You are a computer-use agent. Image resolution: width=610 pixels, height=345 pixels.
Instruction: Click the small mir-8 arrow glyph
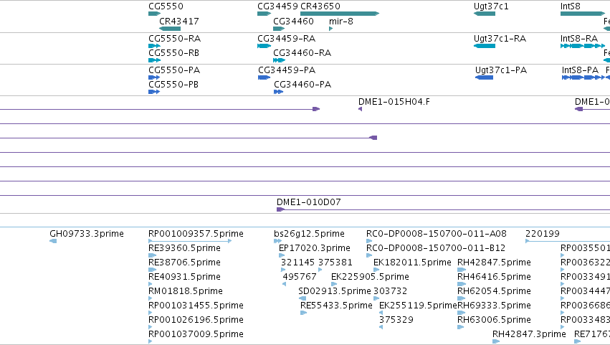click(330, 29)
